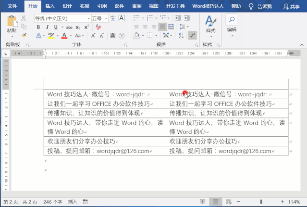
Task: Click the Shading paint bucket icon
Action: [x=136, y=36]
